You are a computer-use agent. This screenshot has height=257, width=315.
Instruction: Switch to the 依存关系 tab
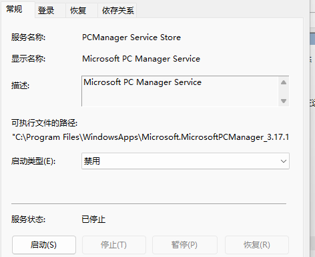[x=117, y=11]
